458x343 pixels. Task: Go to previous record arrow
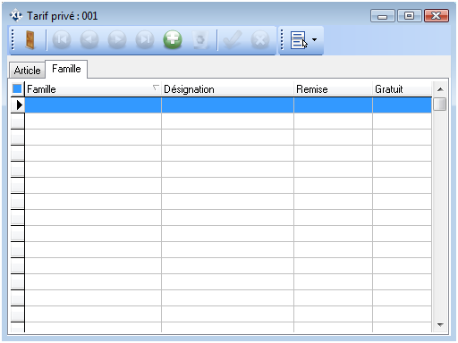tap(89, 39)
